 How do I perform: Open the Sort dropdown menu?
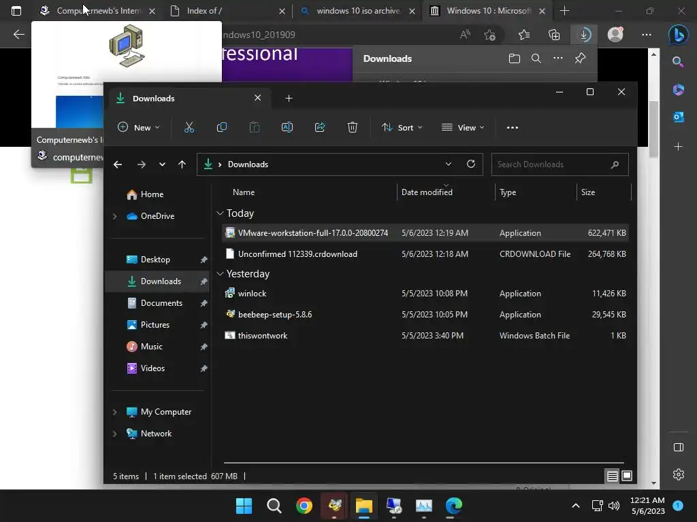coord(402,127)
